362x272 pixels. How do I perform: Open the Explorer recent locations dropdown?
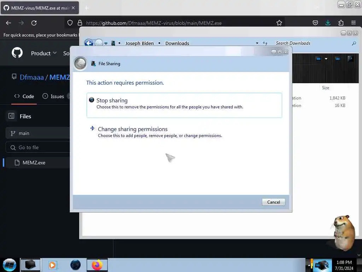(106, 43)
